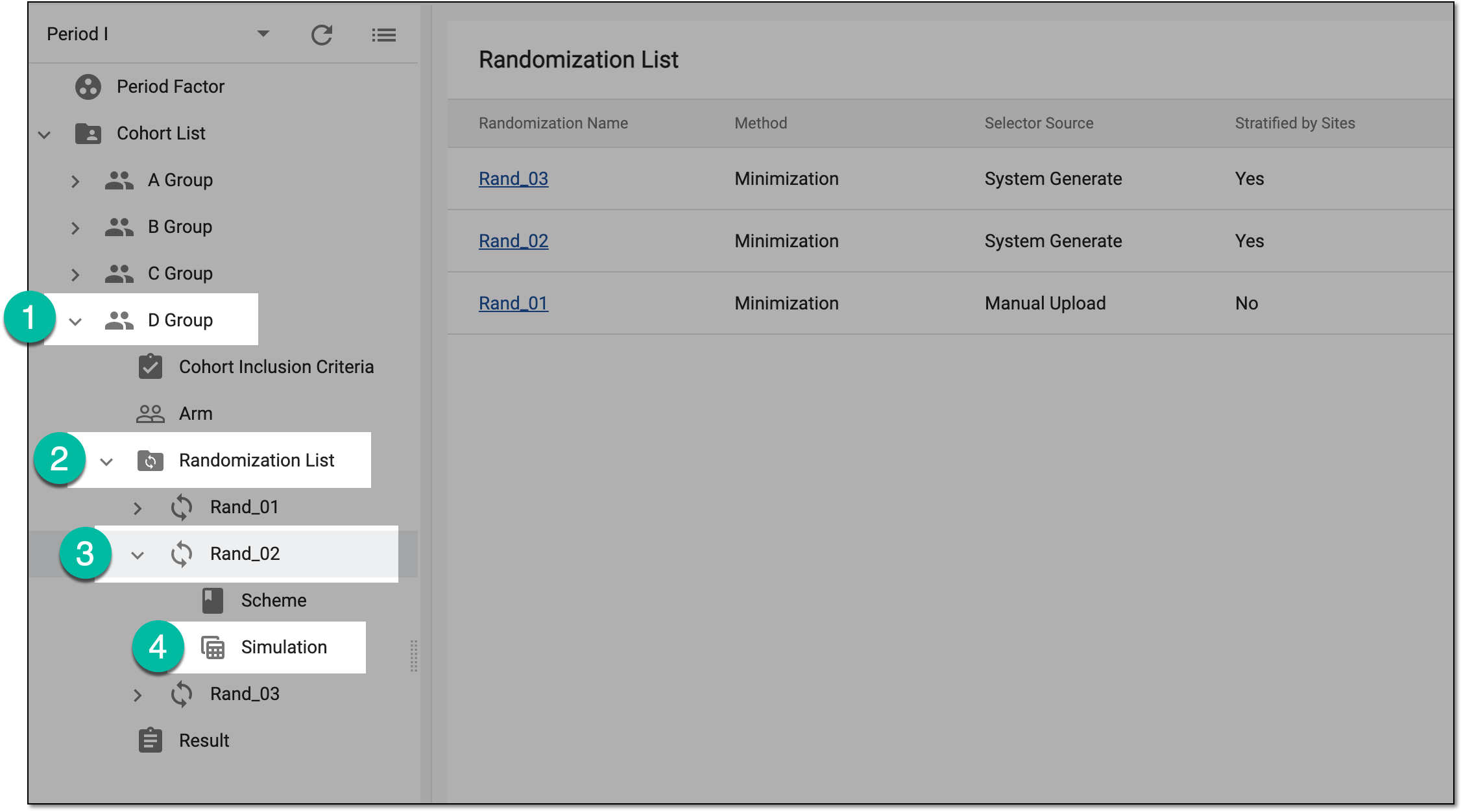
Task: Expand the A Group node
Action: 75,181
